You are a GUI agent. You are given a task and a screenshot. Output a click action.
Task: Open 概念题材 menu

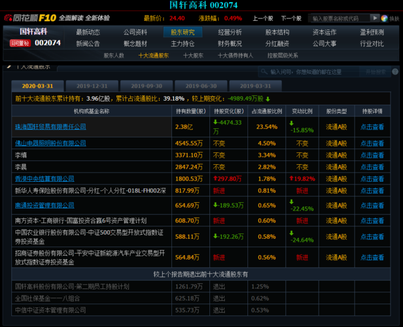[x=135, y=44]
